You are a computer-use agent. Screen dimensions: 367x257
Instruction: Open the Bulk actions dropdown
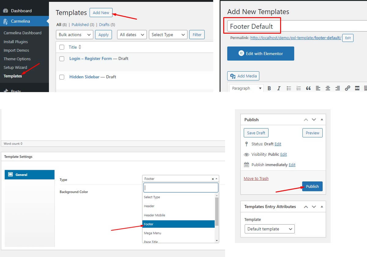click(x=75, y=35)
